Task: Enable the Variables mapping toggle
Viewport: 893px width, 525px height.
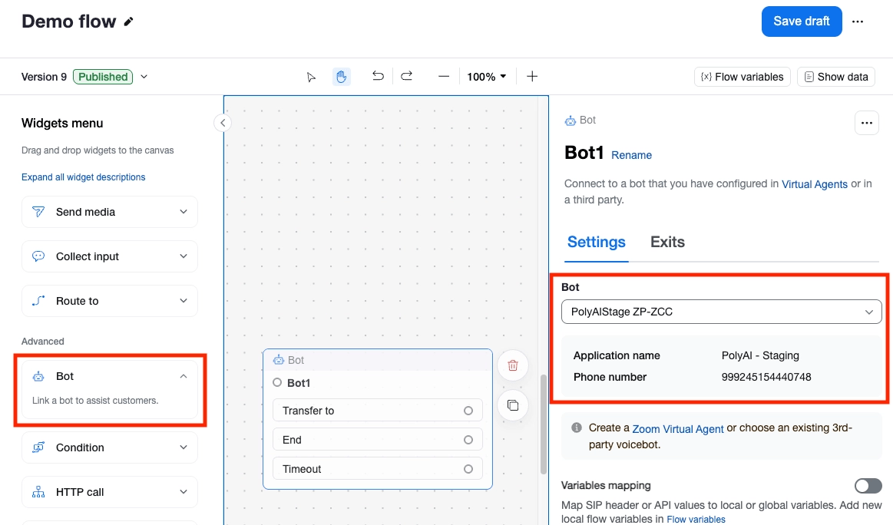Action: [868, 486]
